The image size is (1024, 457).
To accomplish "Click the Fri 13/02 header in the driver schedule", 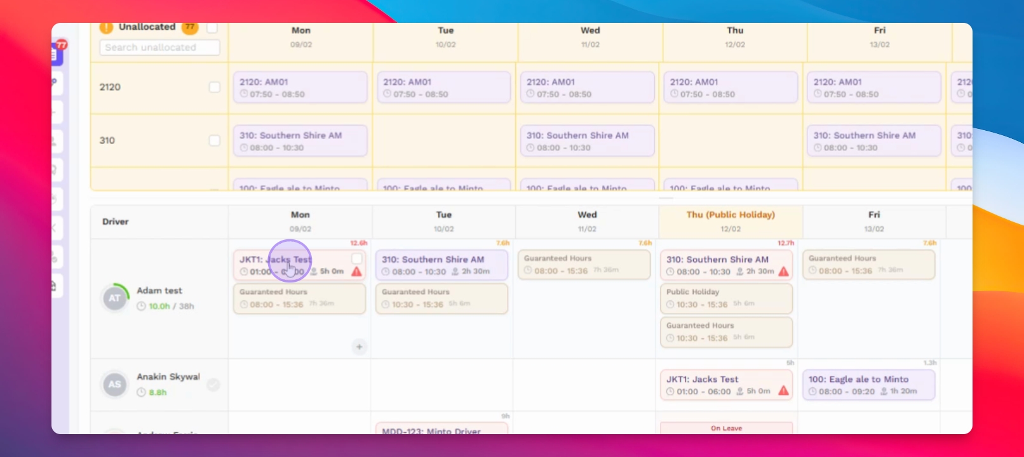I will pyautogui.click(x=874, y=222).
